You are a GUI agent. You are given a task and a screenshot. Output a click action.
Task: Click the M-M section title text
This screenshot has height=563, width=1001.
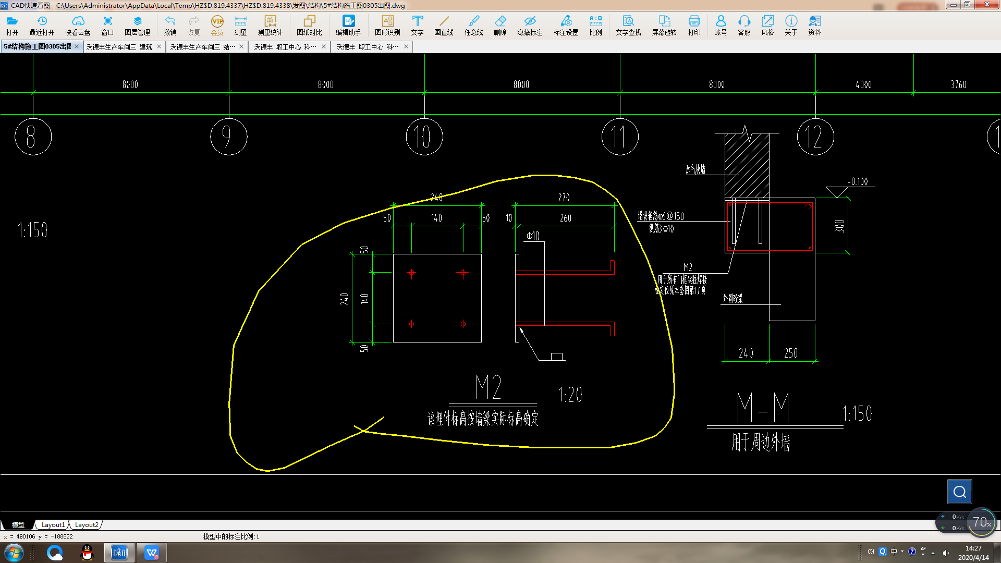tap(763, 408)
